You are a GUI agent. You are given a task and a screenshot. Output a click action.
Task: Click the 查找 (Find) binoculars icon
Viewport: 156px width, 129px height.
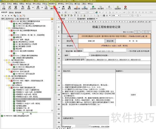63,7
